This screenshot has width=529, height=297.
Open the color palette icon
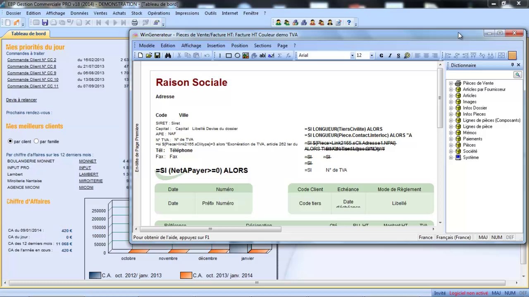click(x=407, y=55)
